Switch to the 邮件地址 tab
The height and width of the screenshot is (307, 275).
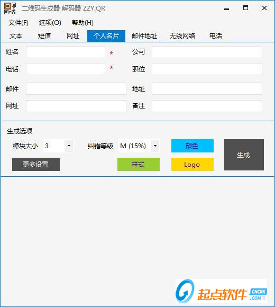click(144, 36)
